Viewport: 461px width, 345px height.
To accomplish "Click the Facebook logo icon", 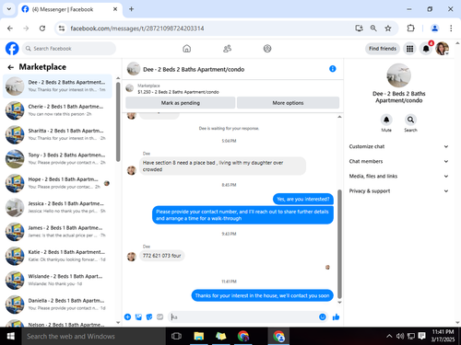I will pyautogui.click(x=12, y=49).
